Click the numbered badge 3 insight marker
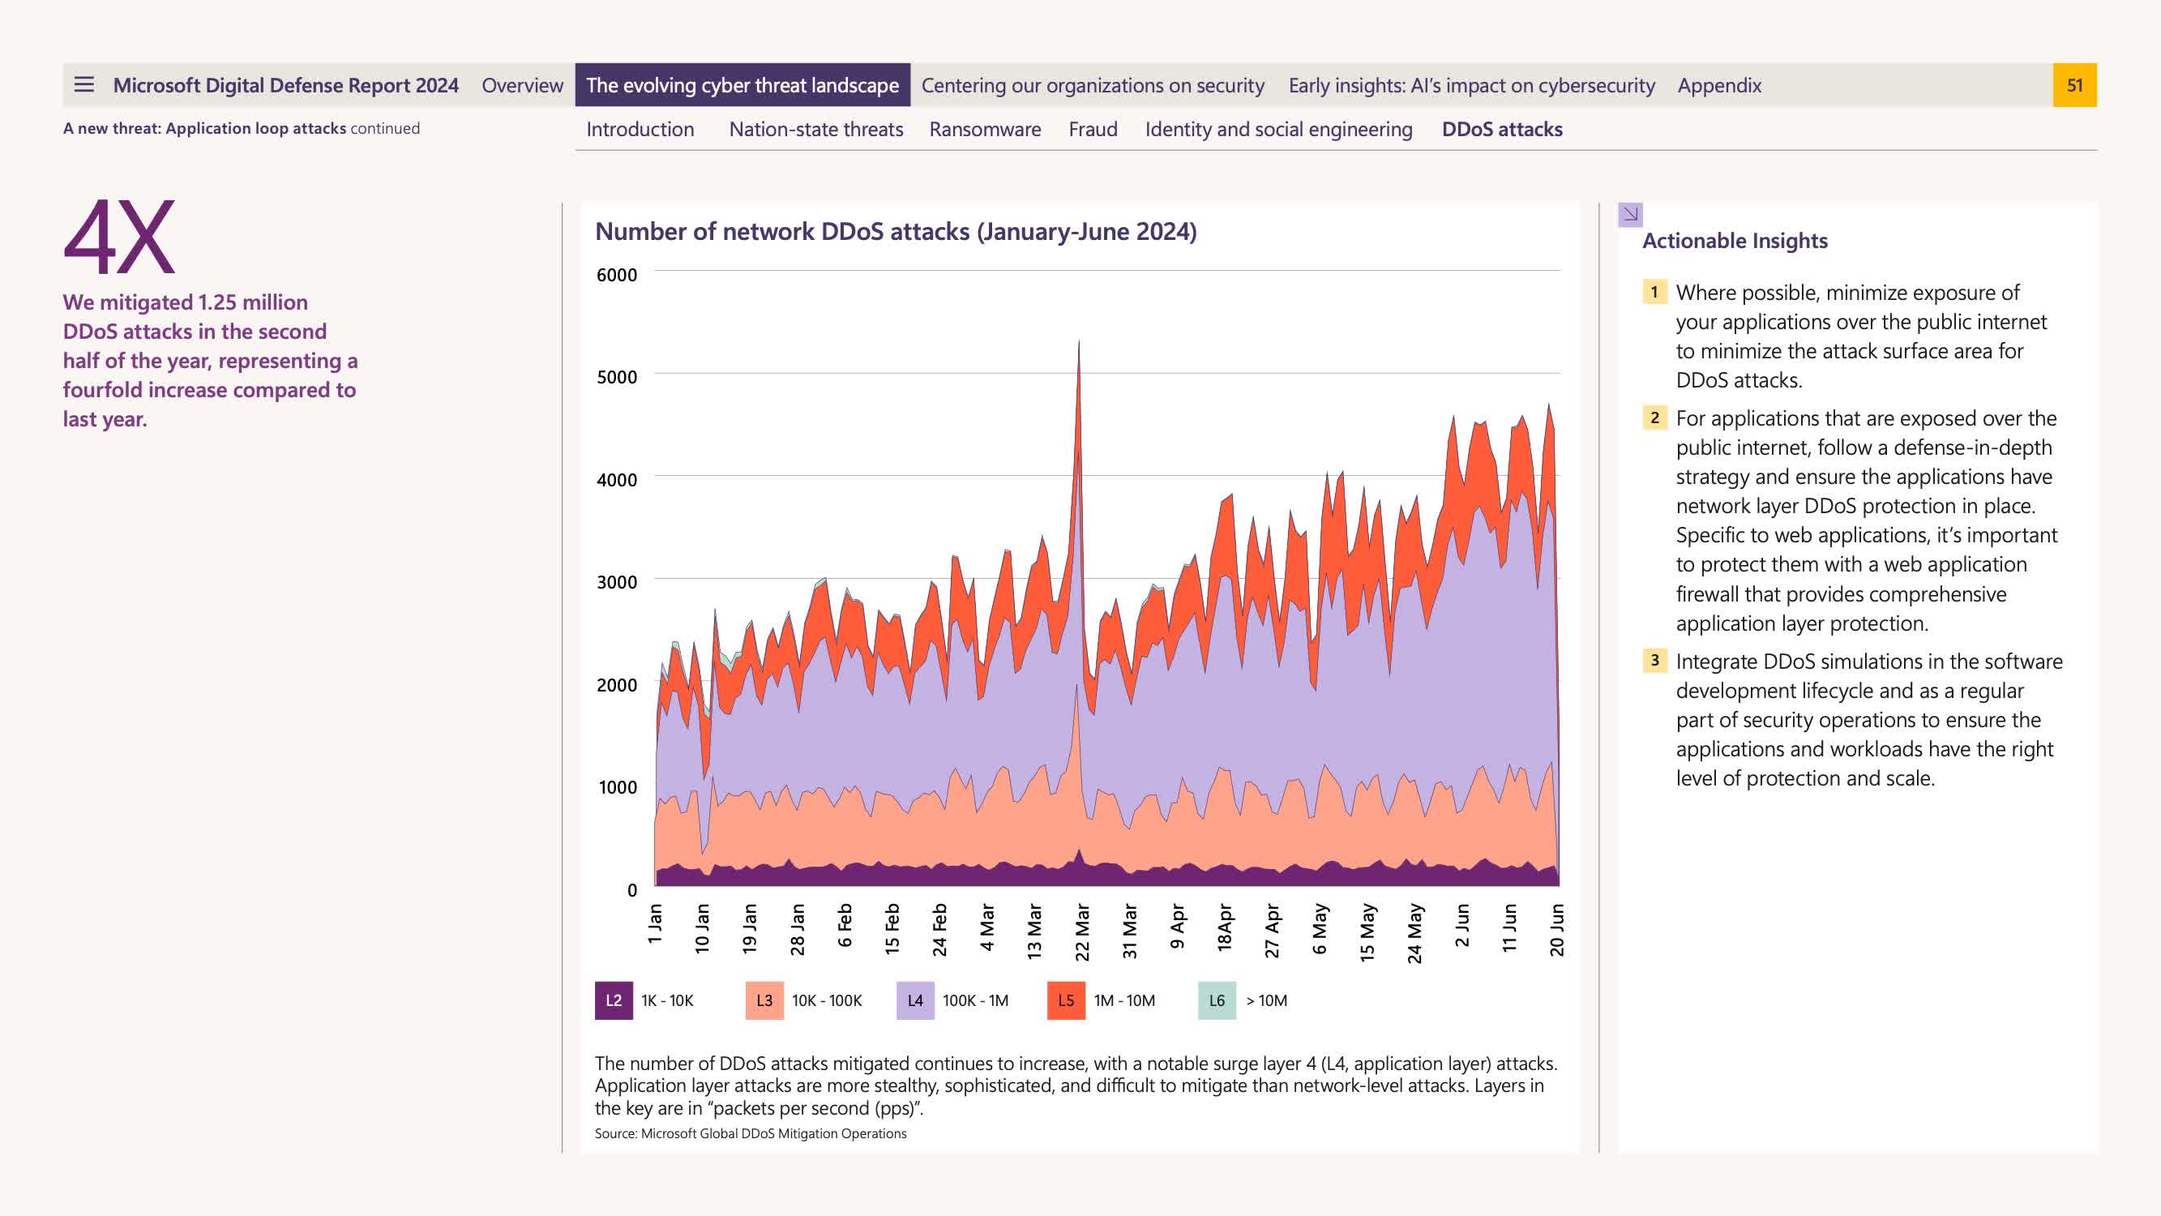 click(x=1654, y=661)
